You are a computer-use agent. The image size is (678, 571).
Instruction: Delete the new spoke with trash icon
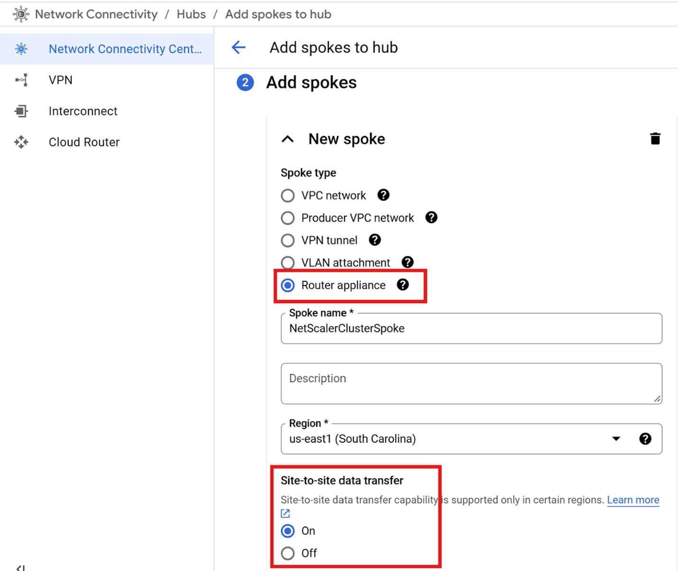click(655, 139)
